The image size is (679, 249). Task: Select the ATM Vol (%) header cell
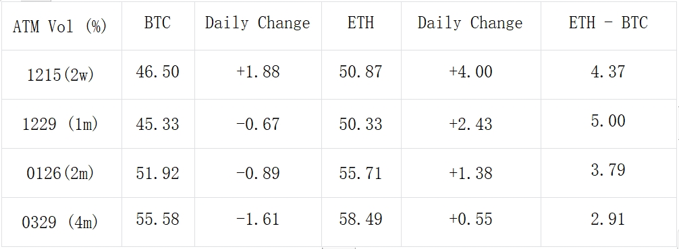[x=61, y=26]
